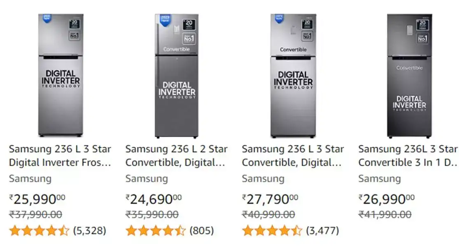The image size is (459, 248).
Task: Open the (805) review count link
Action: coord(202,231)
